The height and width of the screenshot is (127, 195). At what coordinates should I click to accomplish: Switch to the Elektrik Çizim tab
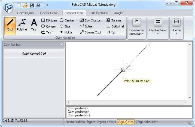click(x=26, y=13)
